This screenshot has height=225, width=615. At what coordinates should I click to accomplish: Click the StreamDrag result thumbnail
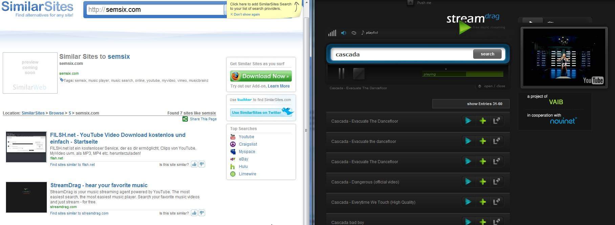[26, 197]
